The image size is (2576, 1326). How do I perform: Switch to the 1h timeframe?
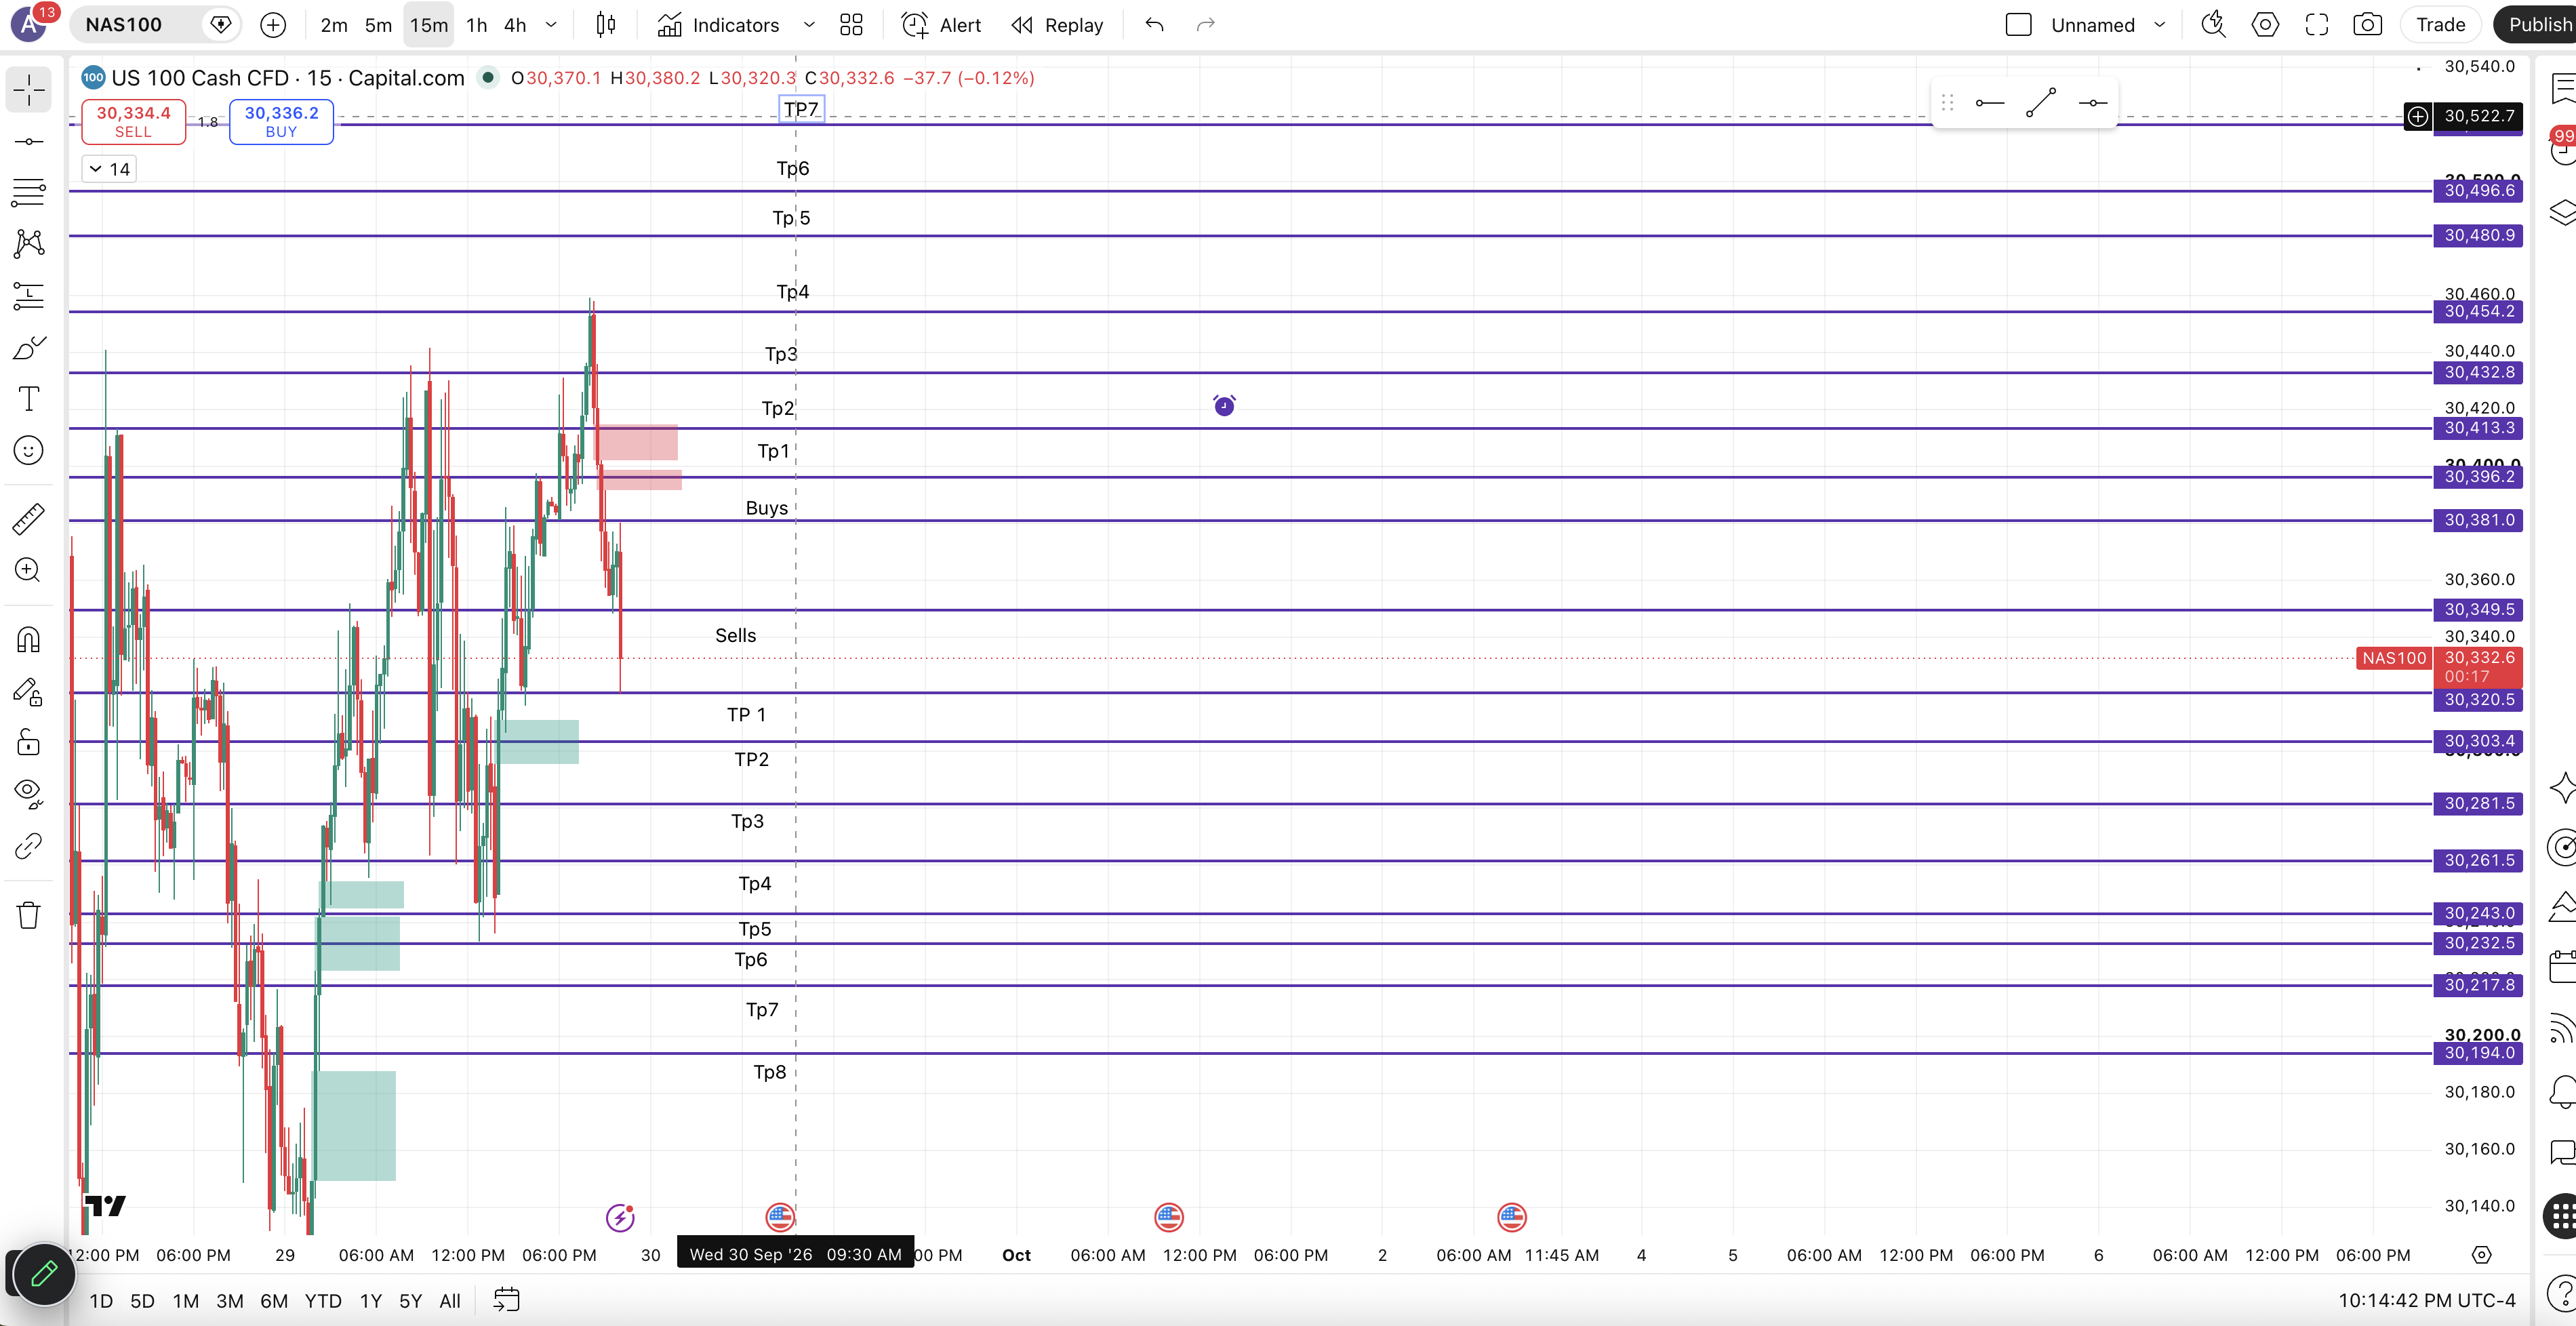point(477,25)
